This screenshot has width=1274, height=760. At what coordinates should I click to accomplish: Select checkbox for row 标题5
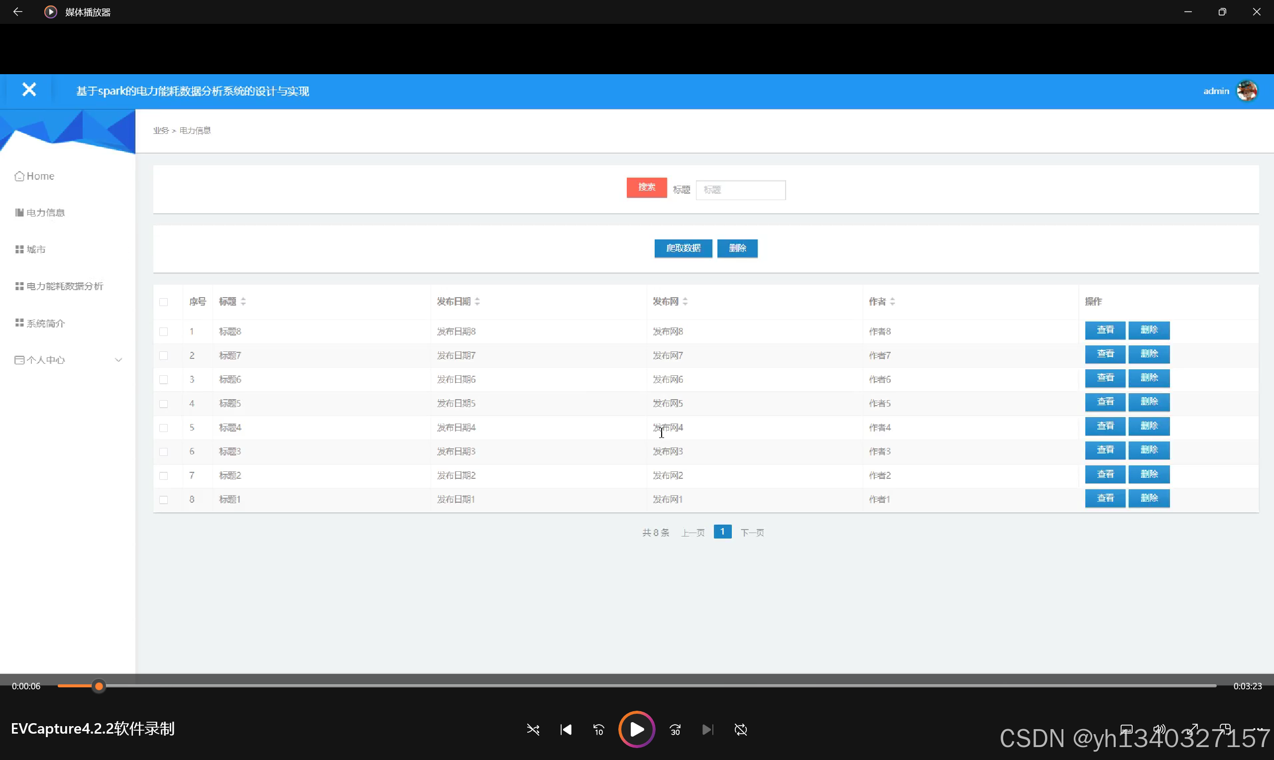[x=163, y=404]
